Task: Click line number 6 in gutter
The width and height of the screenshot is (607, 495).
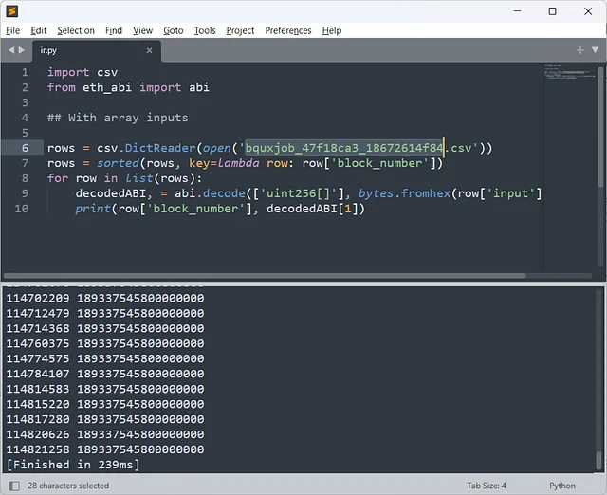Action: pos(25,148)
